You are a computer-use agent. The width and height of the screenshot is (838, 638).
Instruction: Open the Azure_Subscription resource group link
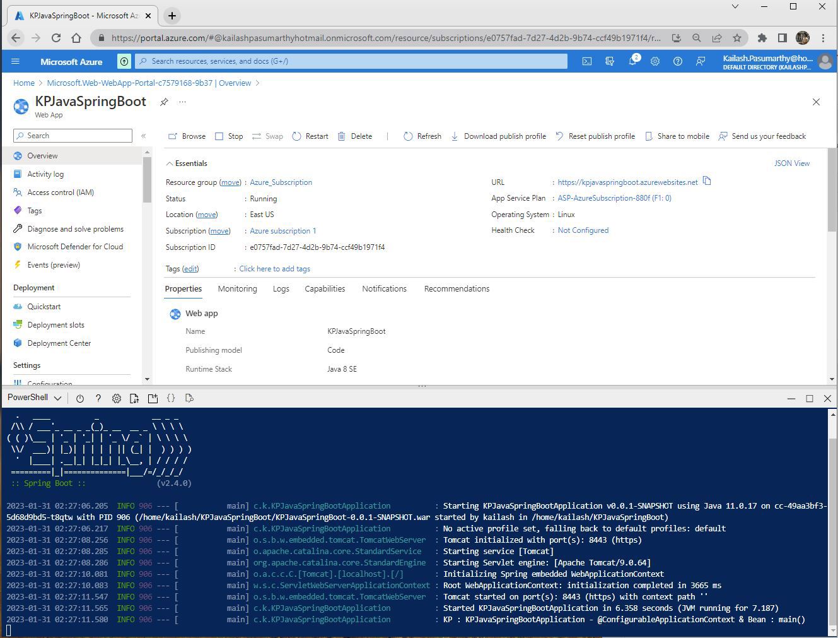[x=281, y=182]
